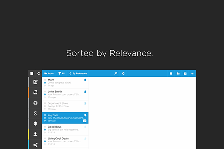Image resolution: width=224 pixels, height=149 pixels.
Task: Click the move-to-folder icon in toolbar
Action: point(178,73)
